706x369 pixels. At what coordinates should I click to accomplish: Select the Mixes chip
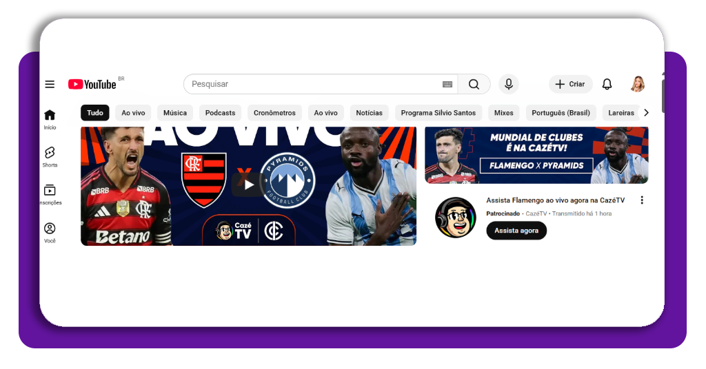[x=504, y=113]
